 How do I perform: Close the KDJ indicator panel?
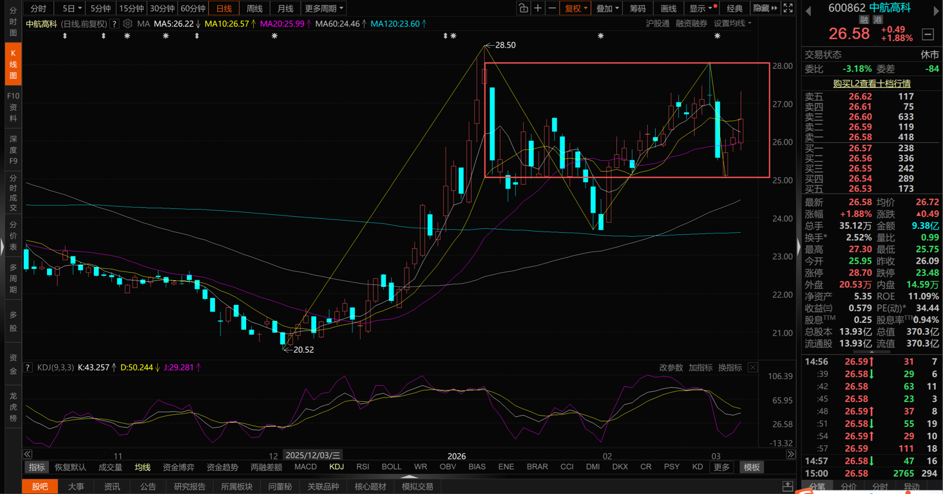click(752, 368)
